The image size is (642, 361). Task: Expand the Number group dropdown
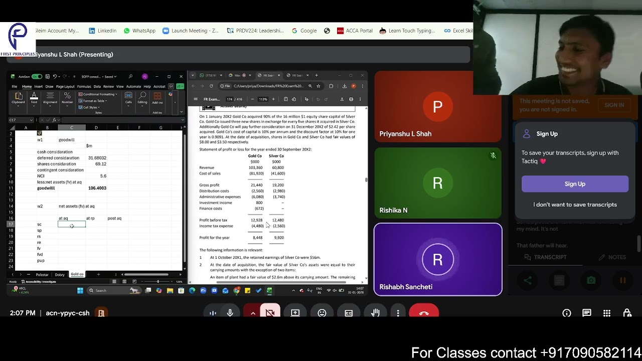[x=67, y=98]
